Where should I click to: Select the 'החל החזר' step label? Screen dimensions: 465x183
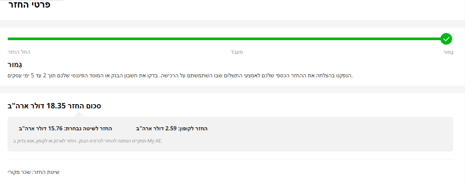pos(19,52)
